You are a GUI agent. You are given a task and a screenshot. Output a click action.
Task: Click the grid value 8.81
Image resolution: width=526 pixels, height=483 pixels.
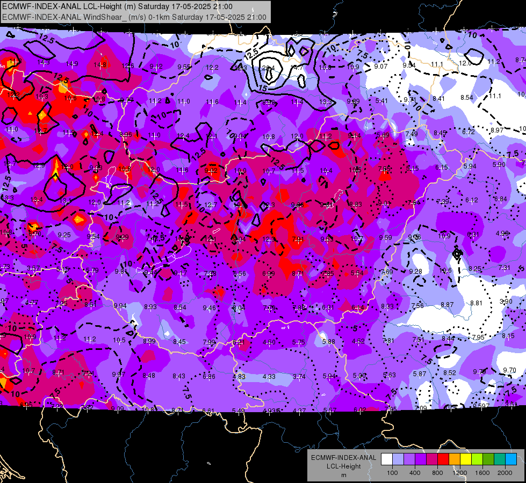point(476,303)
